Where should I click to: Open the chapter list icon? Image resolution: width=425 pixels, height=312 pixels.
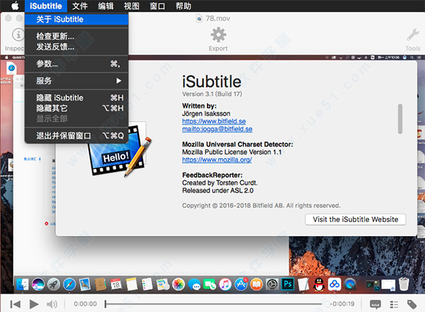pyautogui.click(x=394, y=304)
